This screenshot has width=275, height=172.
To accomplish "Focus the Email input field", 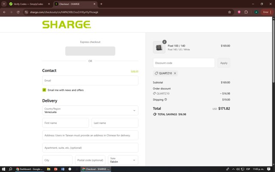I will [x=90, y=80].
